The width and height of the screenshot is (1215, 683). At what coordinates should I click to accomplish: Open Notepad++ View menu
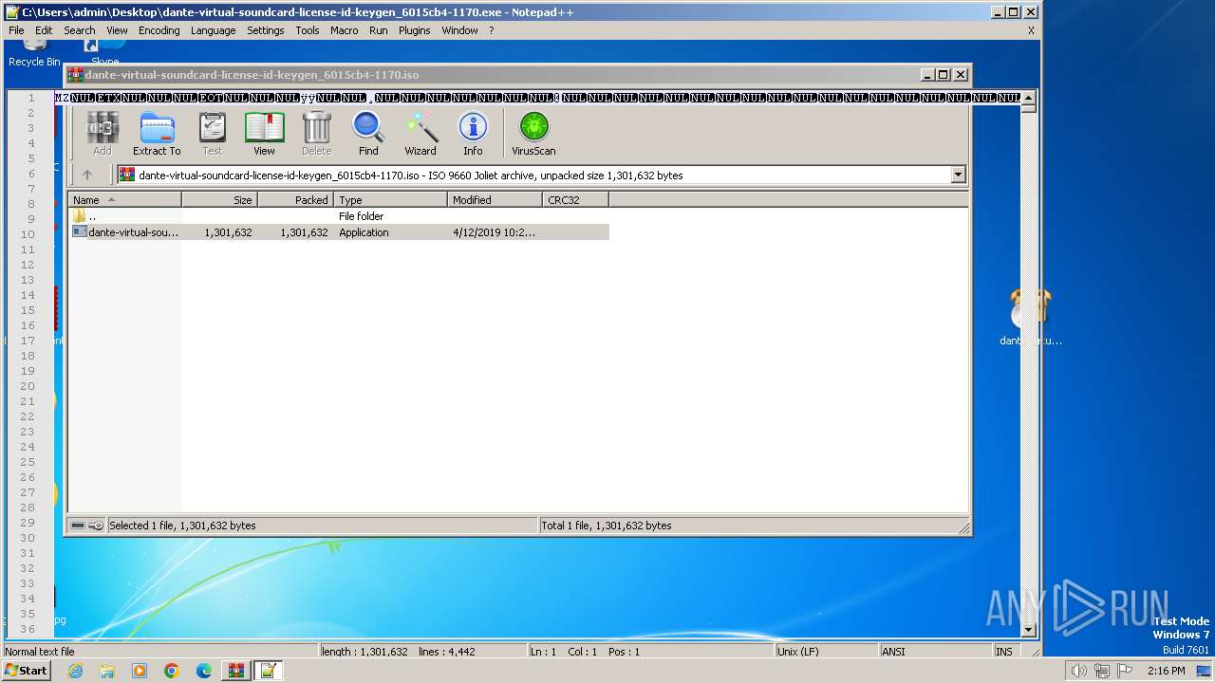pyautogui.click(x=117, y=30)
